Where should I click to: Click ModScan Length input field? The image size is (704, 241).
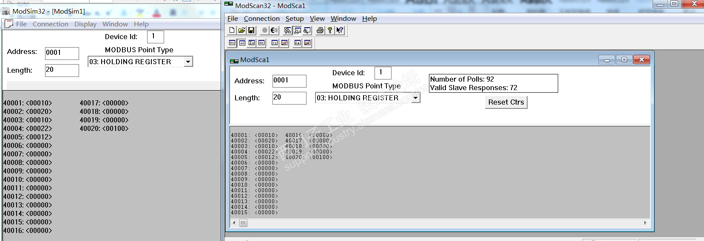(x=290, y=98)
